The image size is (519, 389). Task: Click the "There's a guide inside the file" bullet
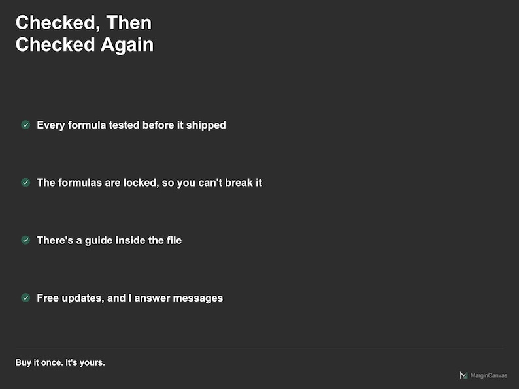(x=109, y=240)
